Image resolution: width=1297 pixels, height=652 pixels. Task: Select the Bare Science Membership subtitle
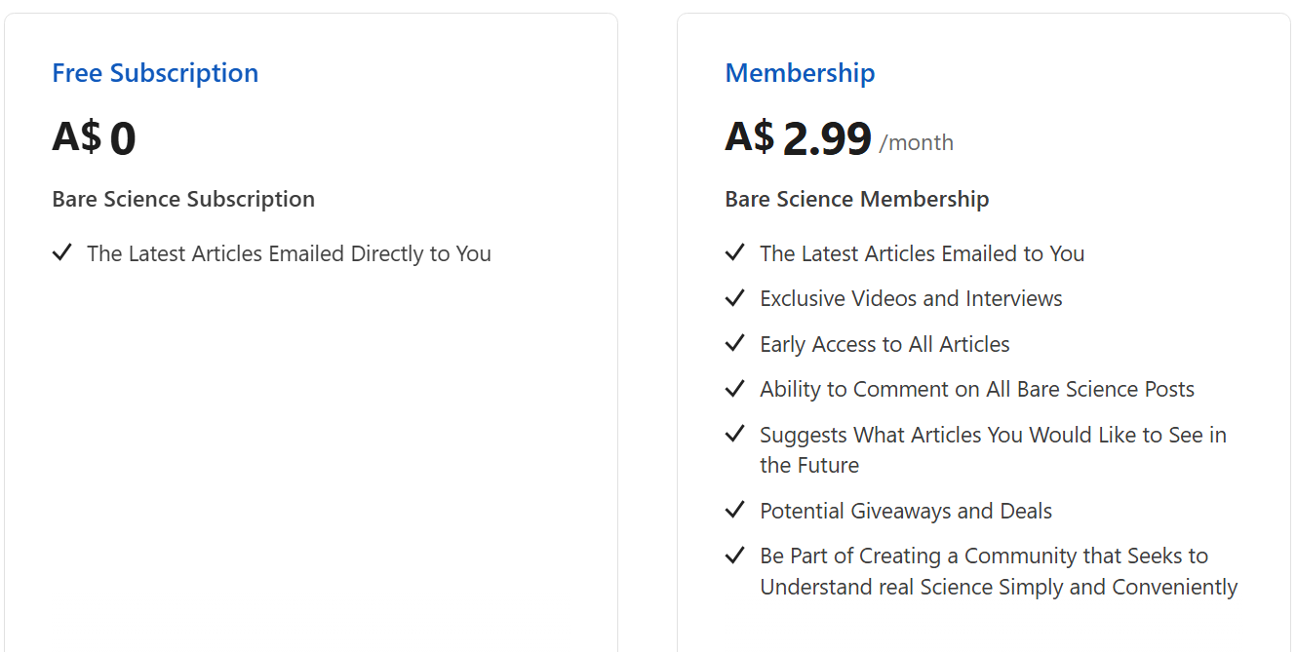click(x=856, y=199)
